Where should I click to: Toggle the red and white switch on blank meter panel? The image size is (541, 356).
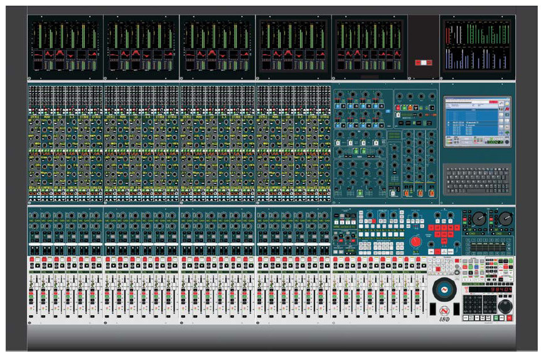pyautogui.click(x=424, y=63)
